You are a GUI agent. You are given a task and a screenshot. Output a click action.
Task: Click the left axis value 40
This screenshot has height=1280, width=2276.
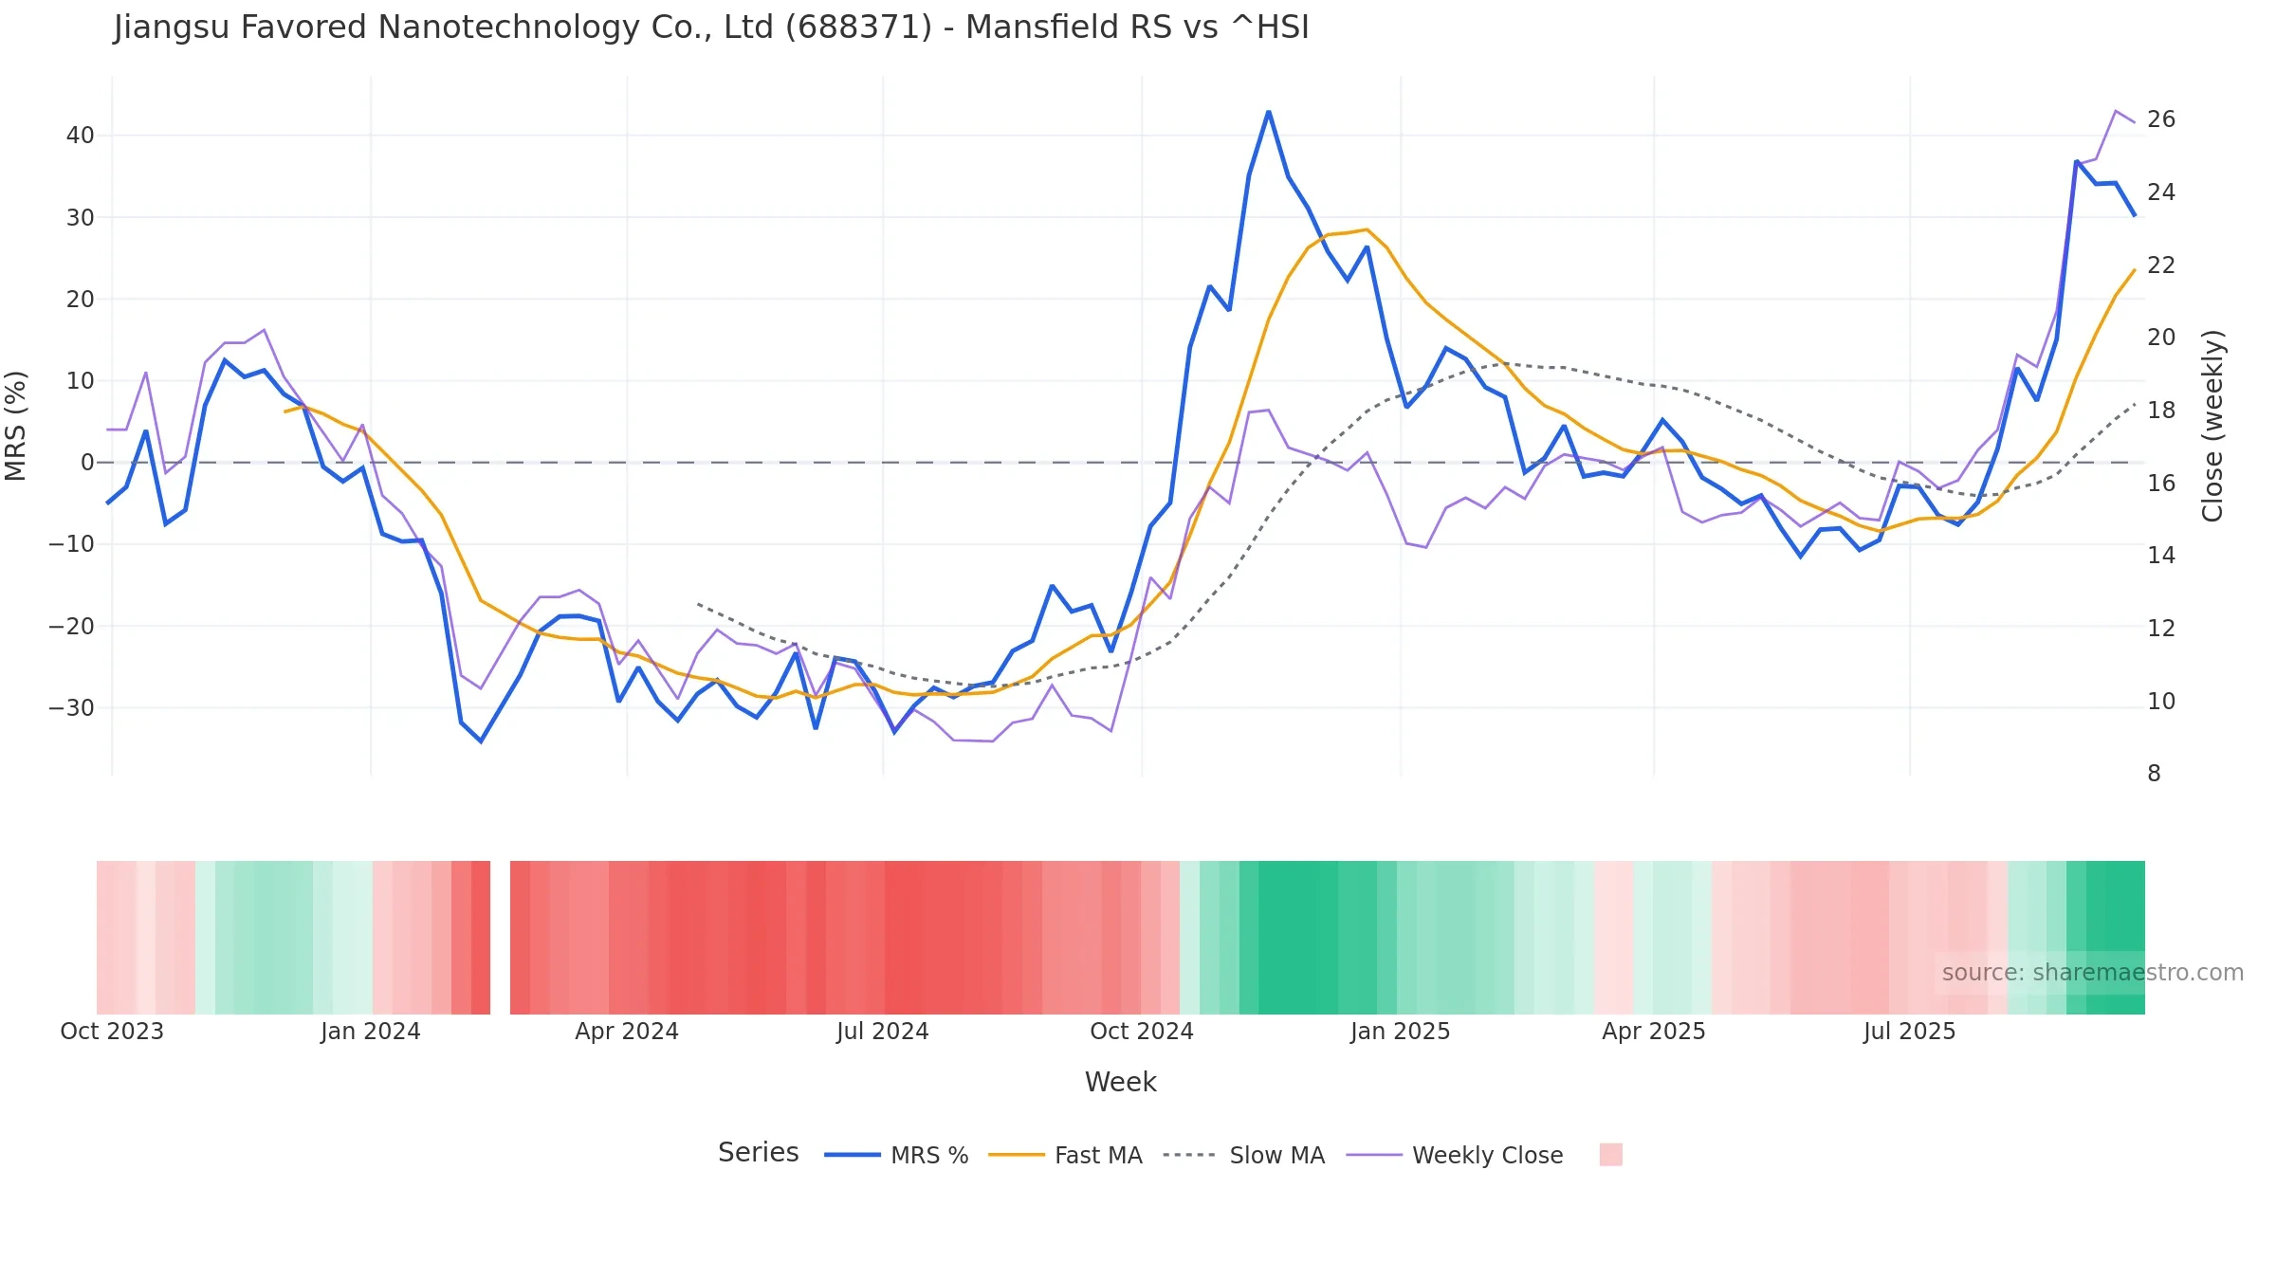click(81, 136)
